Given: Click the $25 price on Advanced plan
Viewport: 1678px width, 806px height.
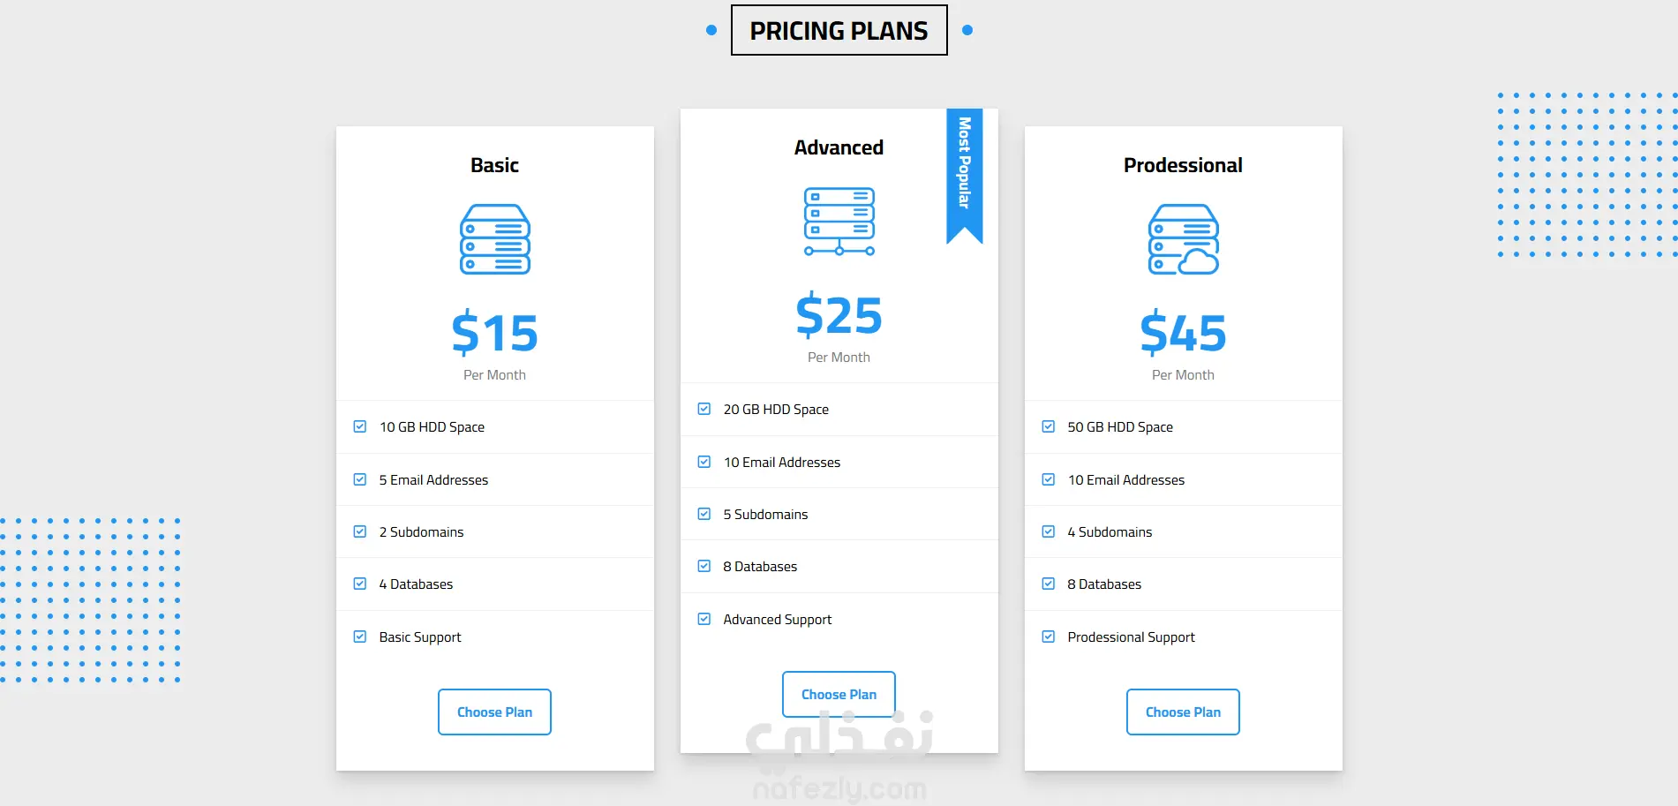Looking at the screenshot, I should (839, 315).
